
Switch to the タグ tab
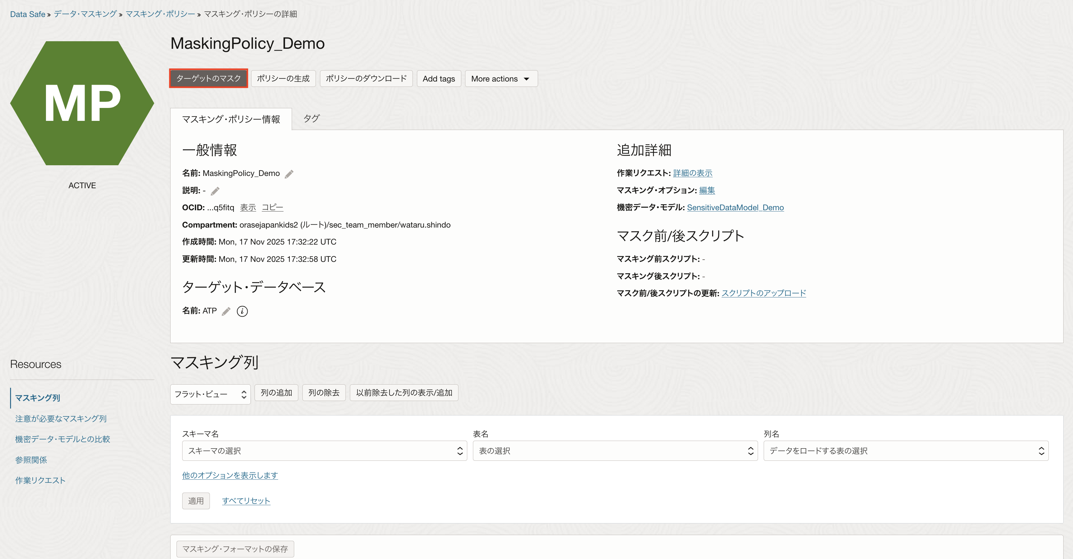tap(311, 119)
